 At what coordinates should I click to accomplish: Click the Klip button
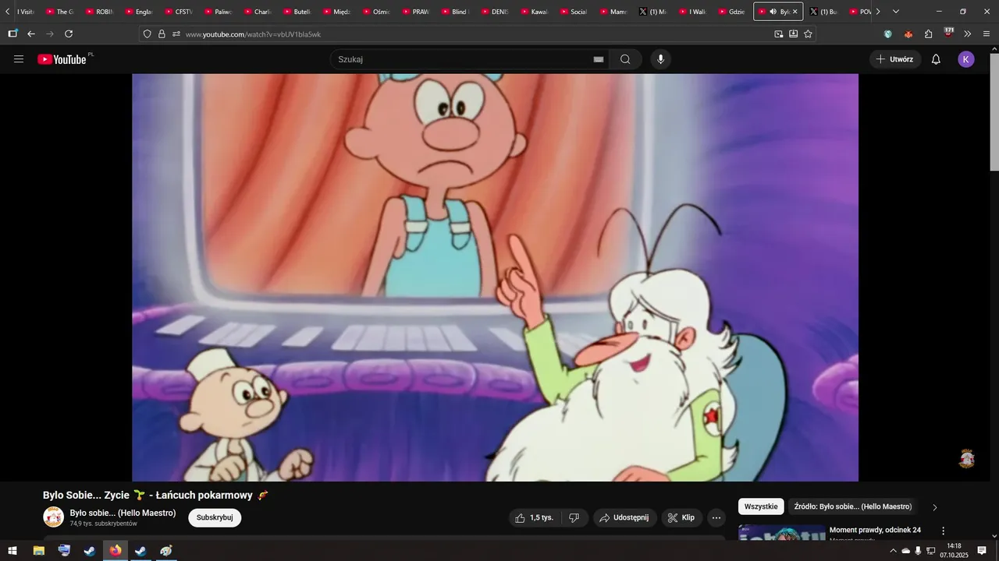click(x=682, y=517)
